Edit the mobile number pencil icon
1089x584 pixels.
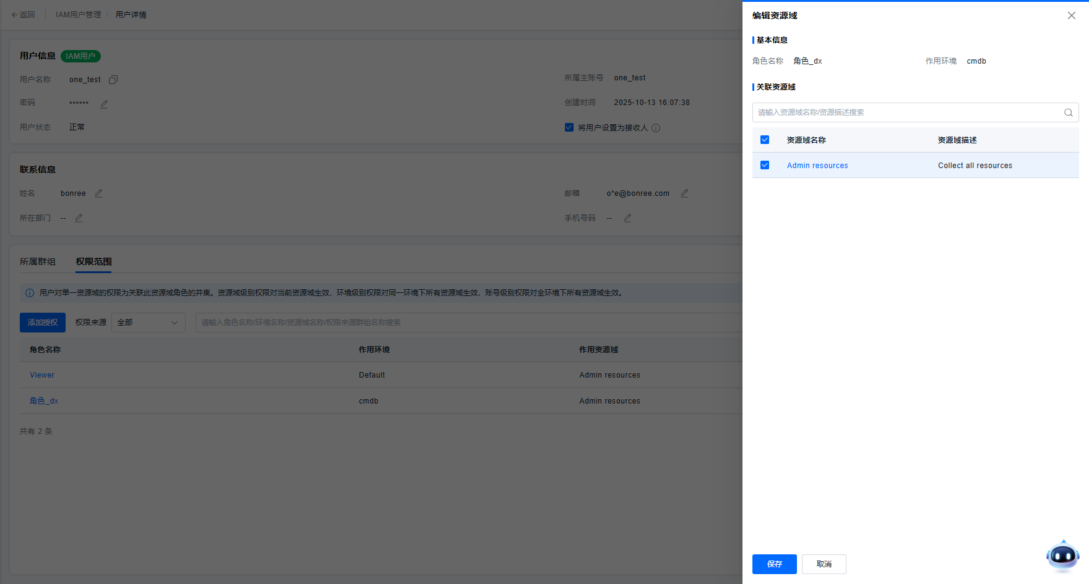[627, 218]
